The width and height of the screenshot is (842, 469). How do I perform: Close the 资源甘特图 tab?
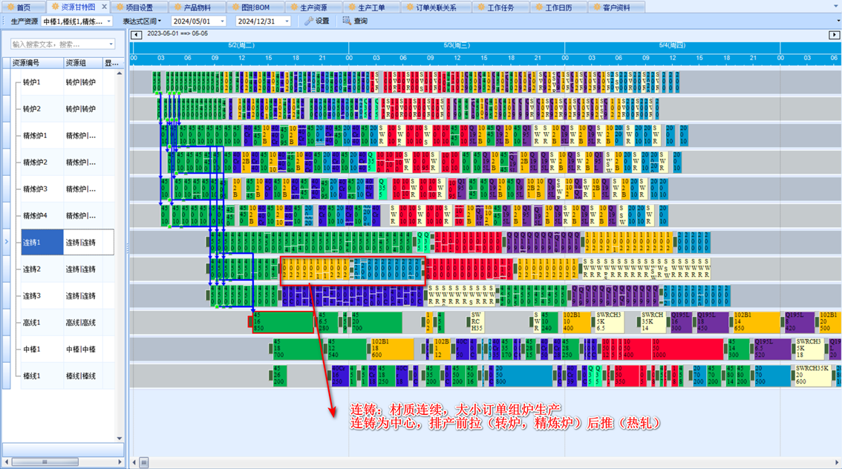[x=104, y=7]
